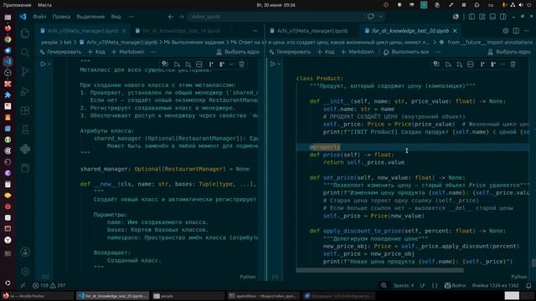This screenshot has width=536, height=301.
Task: Run the left notebook cell
Action: click(x=43, y=64)
